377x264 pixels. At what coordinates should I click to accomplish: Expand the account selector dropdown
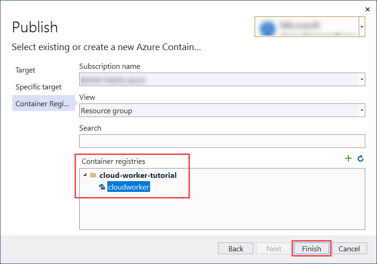tap(362, 27)
